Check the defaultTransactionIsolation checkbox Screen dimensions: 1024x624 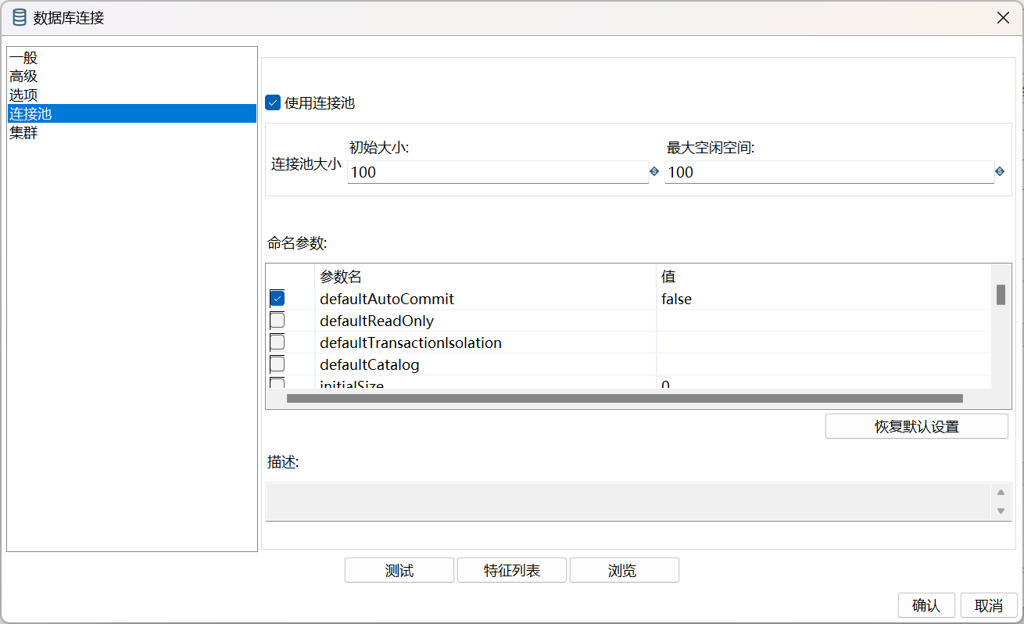[277, 342]
